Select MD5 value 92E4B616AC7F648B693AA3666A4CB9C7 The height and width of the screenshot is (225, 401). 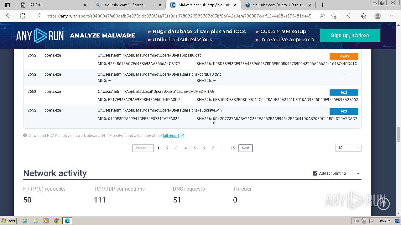tap(144, 64)
